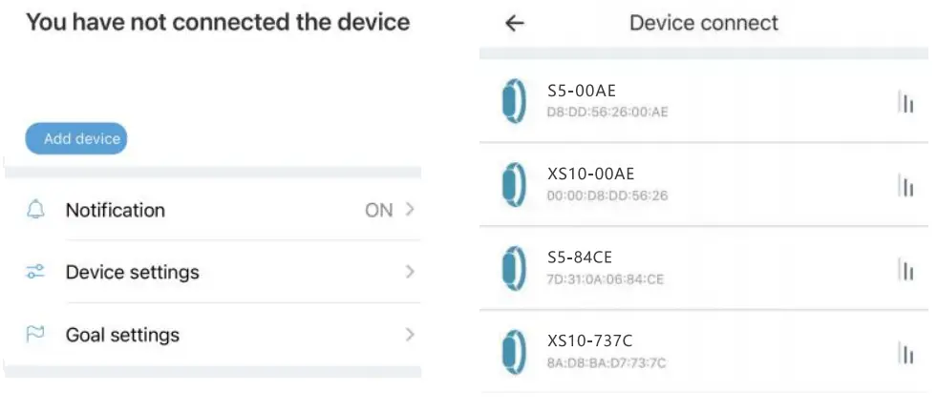Viewport: 937px width, 412px height.
Task: Tap the back arrow in Device connect
Action: tap(514, 24)
